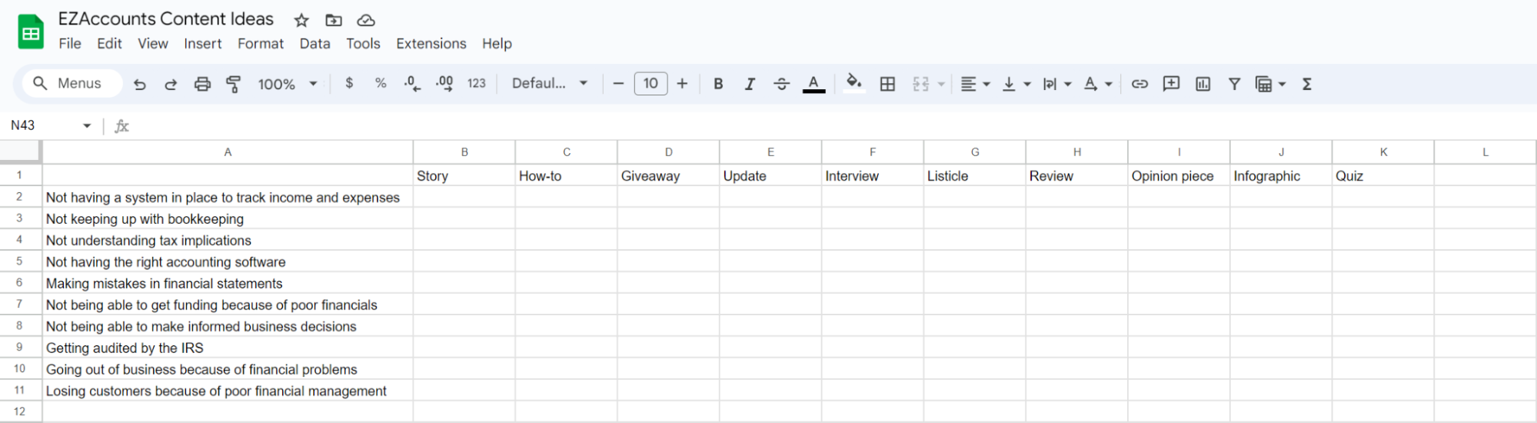Expand the filter views dropdown arrow

point(1282,84)
